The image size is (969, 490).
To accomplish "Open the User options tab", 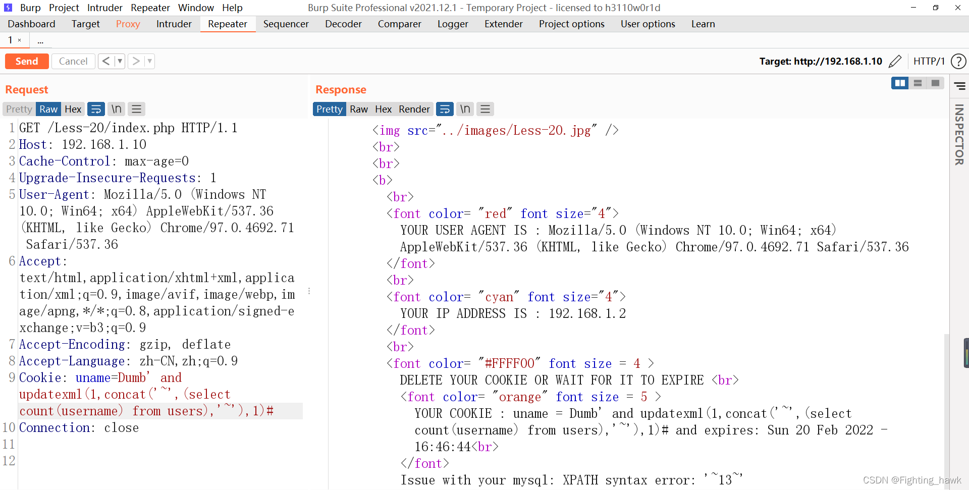I will tap(648, 24).
